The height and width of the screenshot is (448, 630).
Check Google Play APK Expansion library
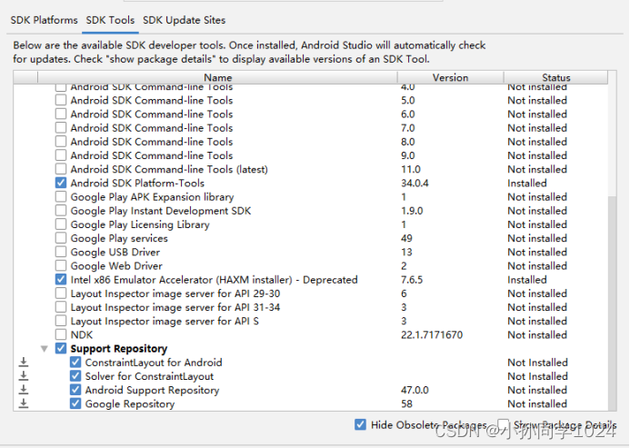[61, 197]
